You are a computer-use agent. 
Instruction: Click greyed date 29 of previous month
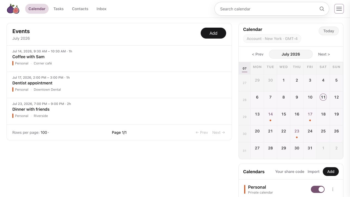(257, 83)
